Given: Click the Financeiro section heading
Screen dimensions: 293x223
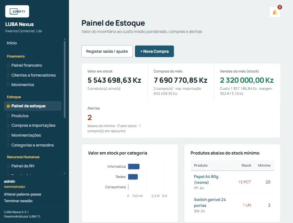Looking at the screenshot, I should [x=16, y=56].
